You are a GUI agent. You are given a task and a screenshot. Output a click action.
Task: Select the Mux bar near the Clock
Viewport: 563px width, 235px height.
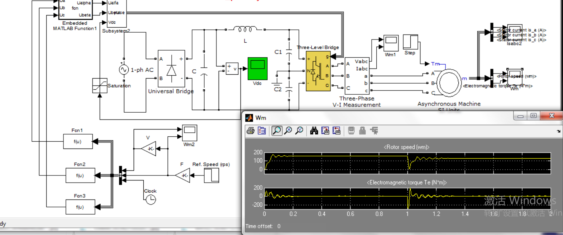[x=120, y=175]
